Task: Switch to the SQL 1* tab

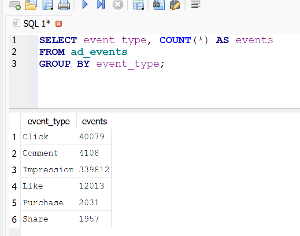Action: tap(33, 24)
